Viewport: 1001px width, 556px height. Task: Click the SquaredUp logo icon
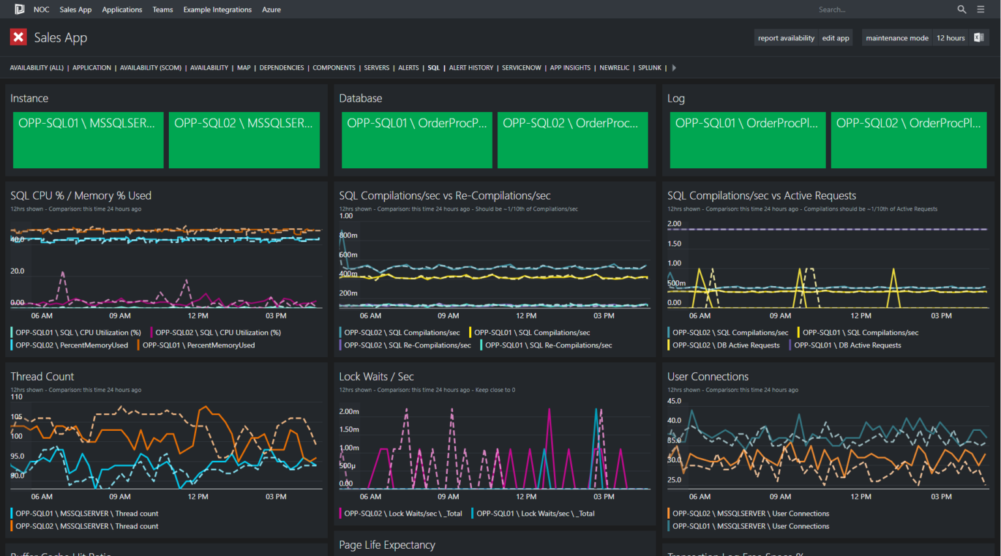point(20,9)
